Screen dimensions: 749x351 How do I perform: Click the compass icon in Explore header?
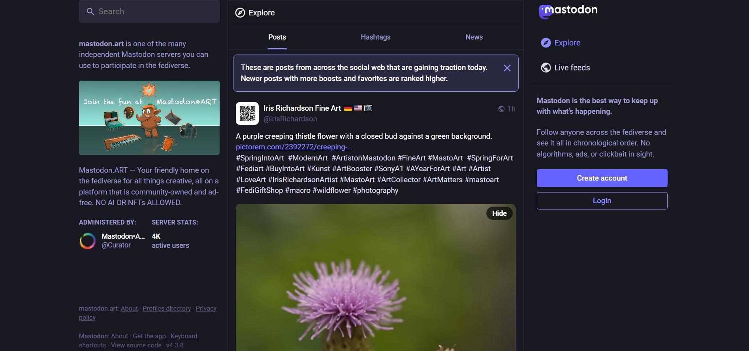tap(240, 13)
